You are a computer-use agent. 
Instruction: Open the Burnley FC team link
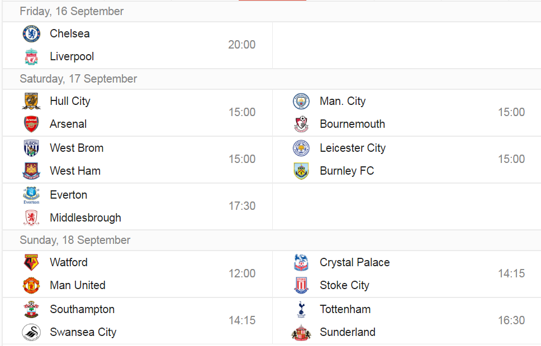click(347, 171)
